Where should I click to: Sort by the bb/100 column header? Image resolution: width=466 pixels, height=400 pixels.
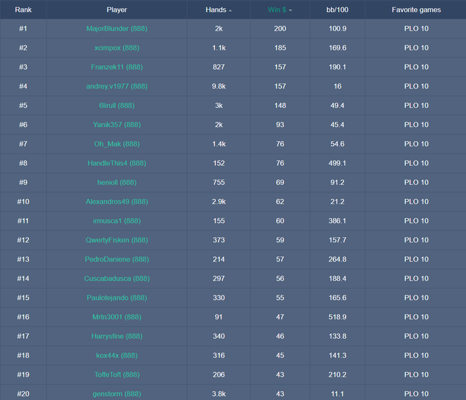[x=338, y=10]
